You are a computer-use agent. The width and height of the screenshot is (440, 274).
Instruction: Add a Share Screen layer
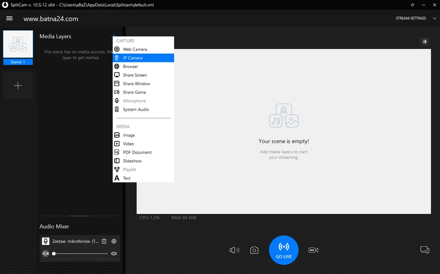(135, 75)
